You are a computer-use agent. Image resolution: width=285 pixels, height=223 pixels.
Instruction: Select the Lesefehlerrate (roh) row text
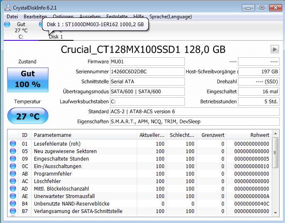coord(57,144)
